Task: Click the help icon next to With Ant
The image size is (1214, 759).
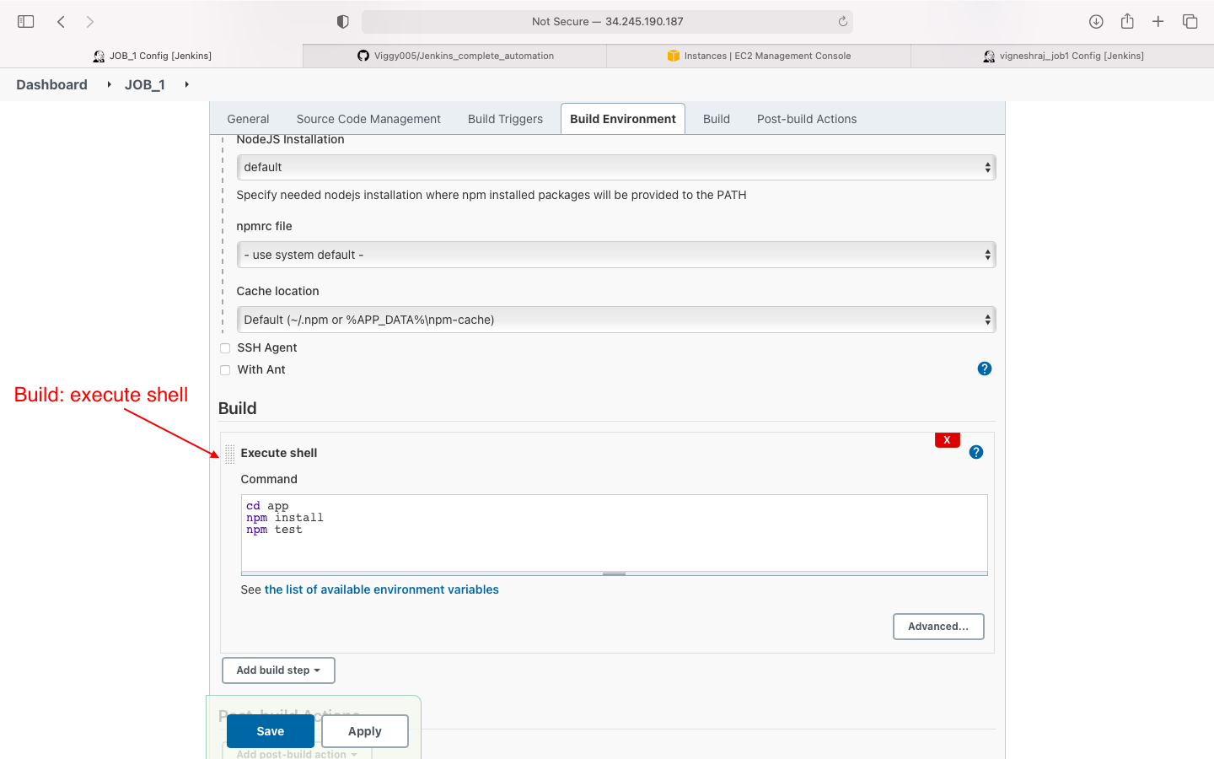Action: [984, 369]
